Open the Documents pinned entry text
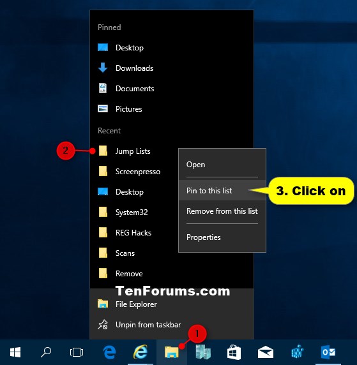Screen dimensions: 357x365 pos(135,89)
